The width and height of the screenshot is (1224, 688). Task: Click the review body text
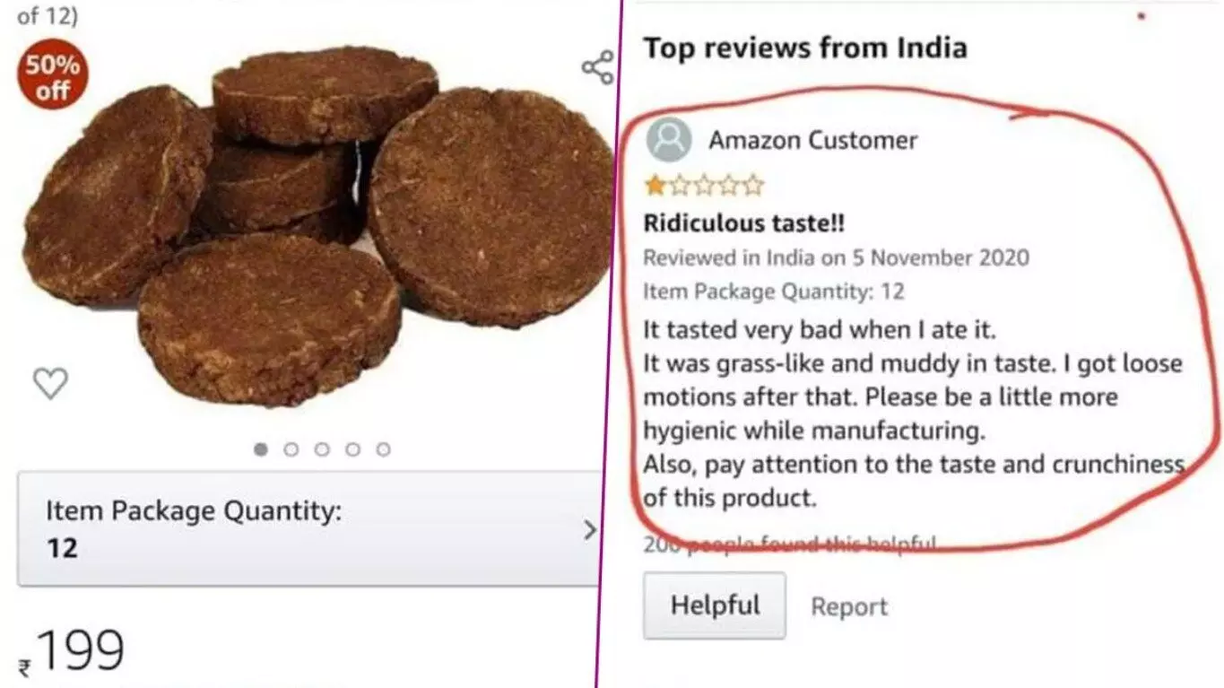point(914,414)
